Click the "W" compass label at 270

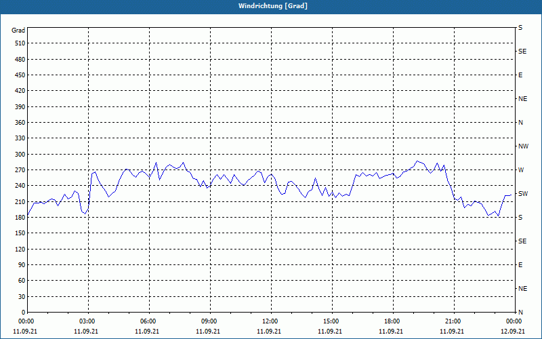pyautogui.click(x=521, y=170)
